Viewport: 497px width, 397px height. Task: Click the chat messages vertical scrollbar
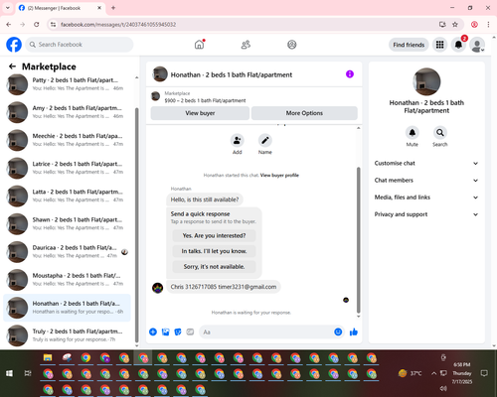pyautogui.click(x=358, y=240)
